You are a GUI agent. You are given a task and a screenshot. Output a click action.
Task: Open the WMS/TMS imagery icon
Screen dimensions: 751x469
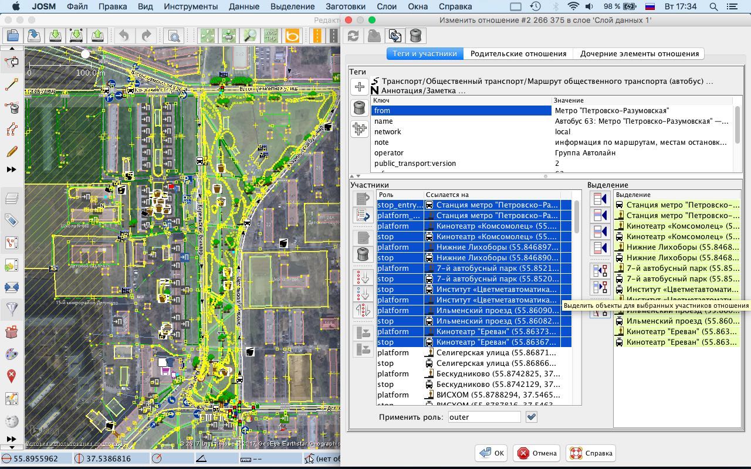point(271,36)
